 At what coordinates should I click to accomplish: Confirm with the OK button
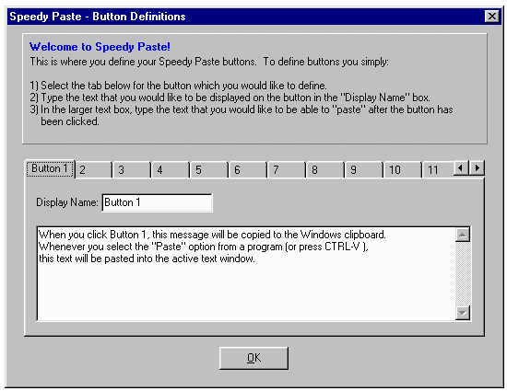point(253,358)
